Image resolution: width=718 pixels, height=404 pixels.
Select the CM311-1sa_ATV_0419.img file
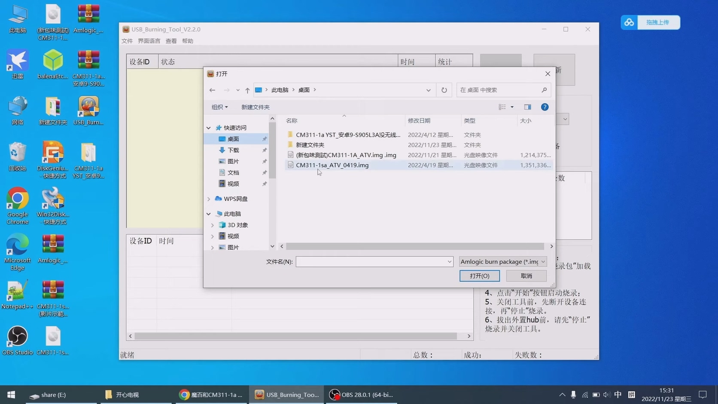tap(332, 165)
